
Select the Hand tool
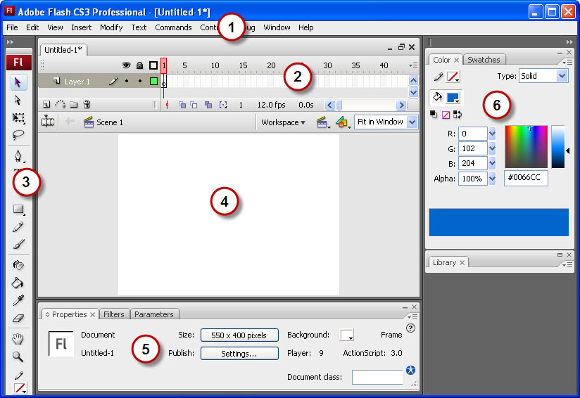[x=18, y=339]
